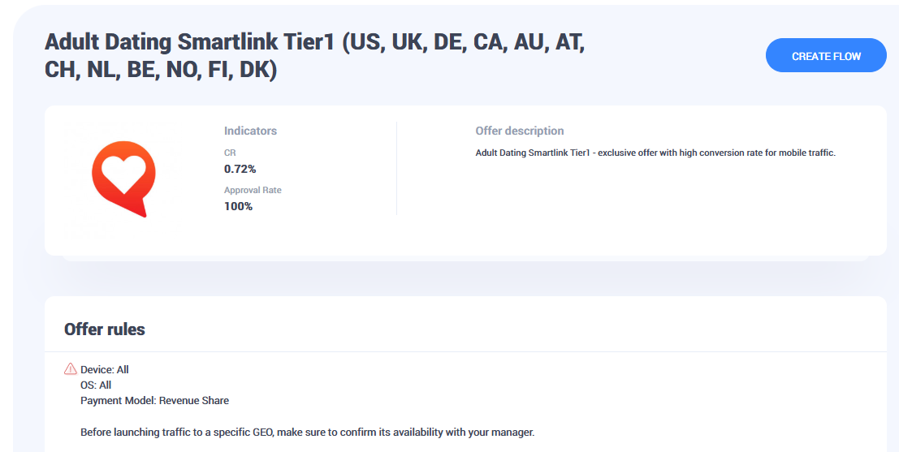
Task: Click the Offer rules heading
Action: pos(105,329)
